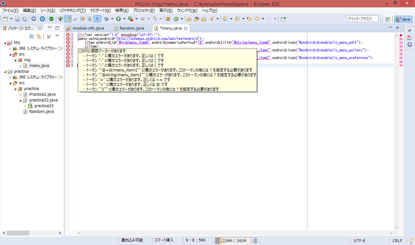Switch to the Java perspective button

coord(403,19)
